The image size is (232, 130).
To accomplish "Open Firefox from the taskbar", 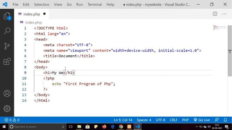I will 104,127.
